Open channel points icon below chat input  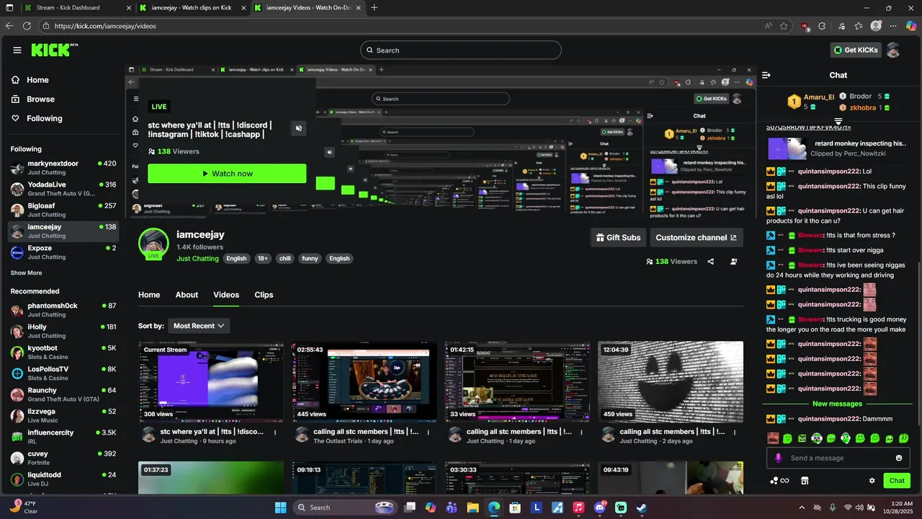[779, 481]
